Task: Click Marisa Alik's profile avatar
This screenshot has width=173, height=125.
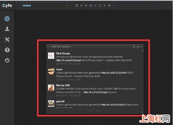Action: [x=51, y=88]
